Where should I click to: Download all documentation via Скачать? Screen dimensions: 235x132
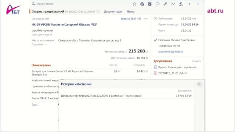point(196,61)
